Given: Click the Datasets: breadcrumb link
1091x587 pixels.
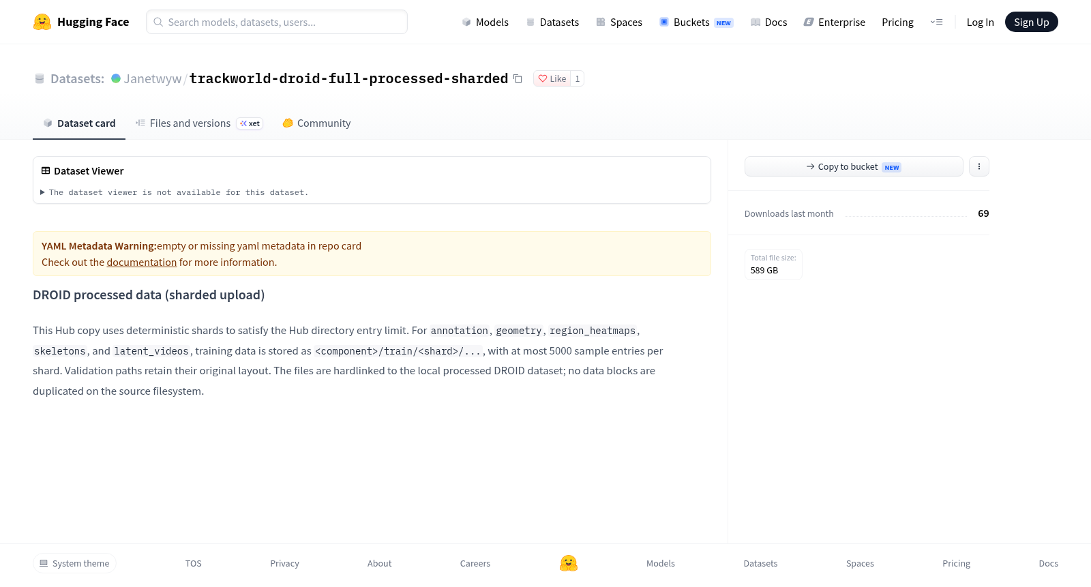Looking at the screenshot, I should tap(77, 79).
